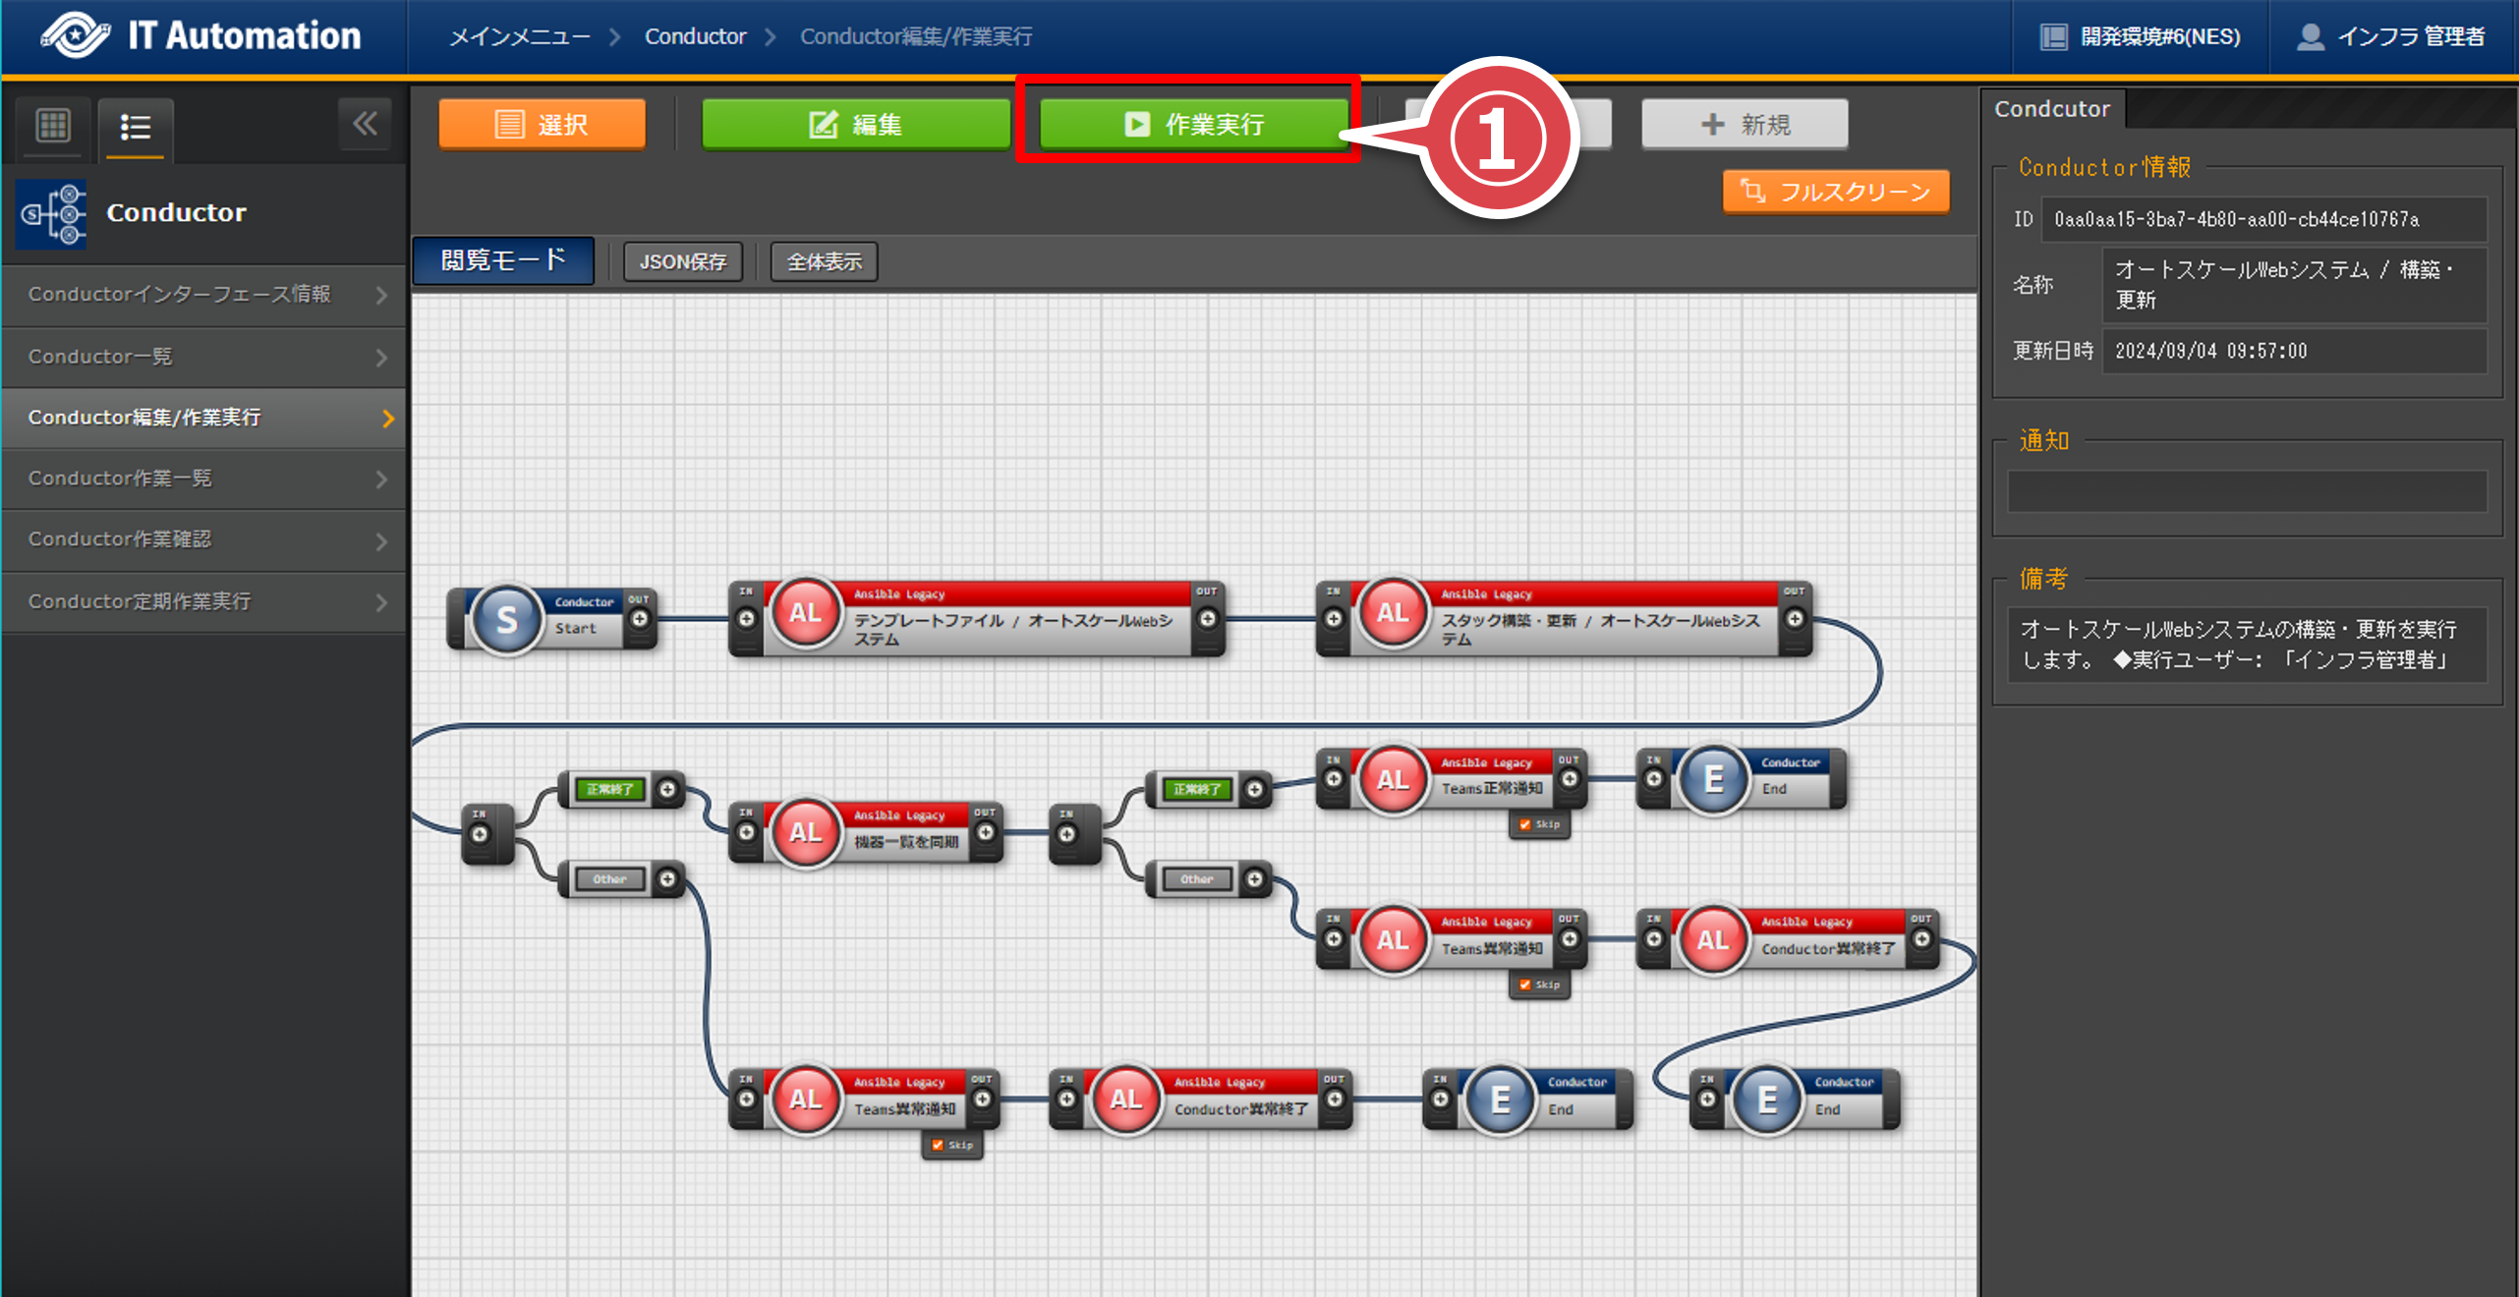Select the top-right Conductor End node
Image resolution: width=2519 pixels, height=1297 pixels.
click(1714, 780)
